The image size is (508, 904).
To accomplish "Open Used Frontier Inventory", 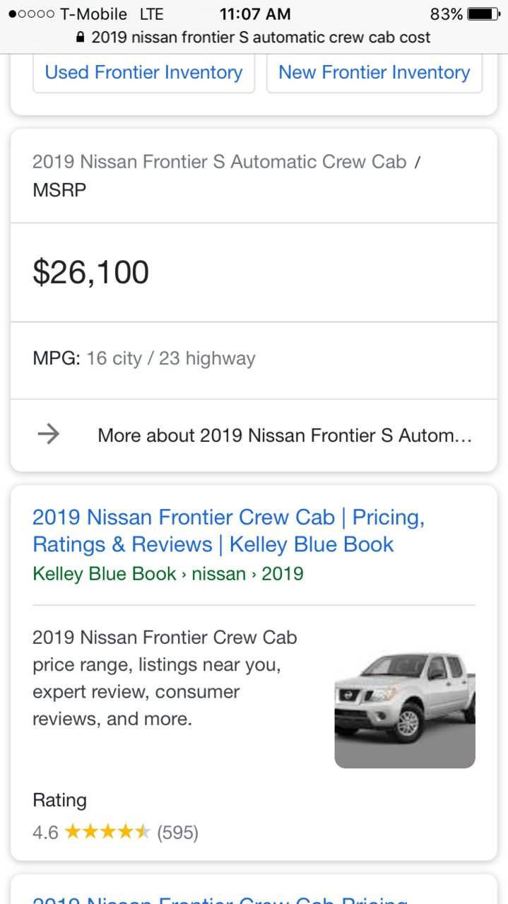I will point(143,73).
